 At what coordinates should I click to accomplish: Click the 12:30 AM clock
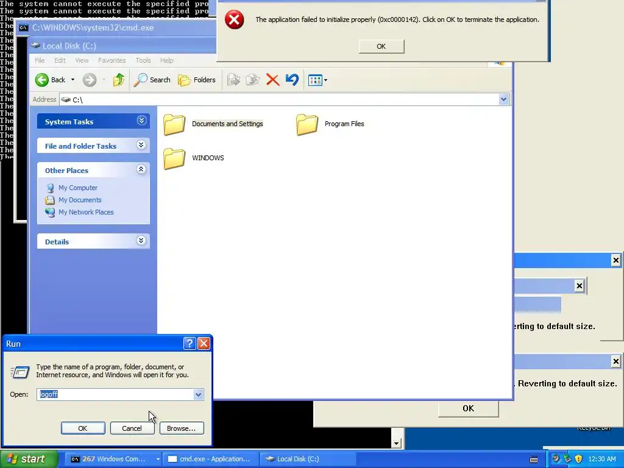(601, 459)
